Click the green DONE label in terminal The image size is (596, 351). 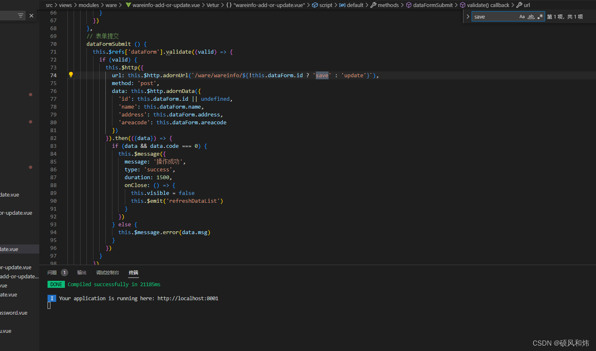(x=56, y=285)
